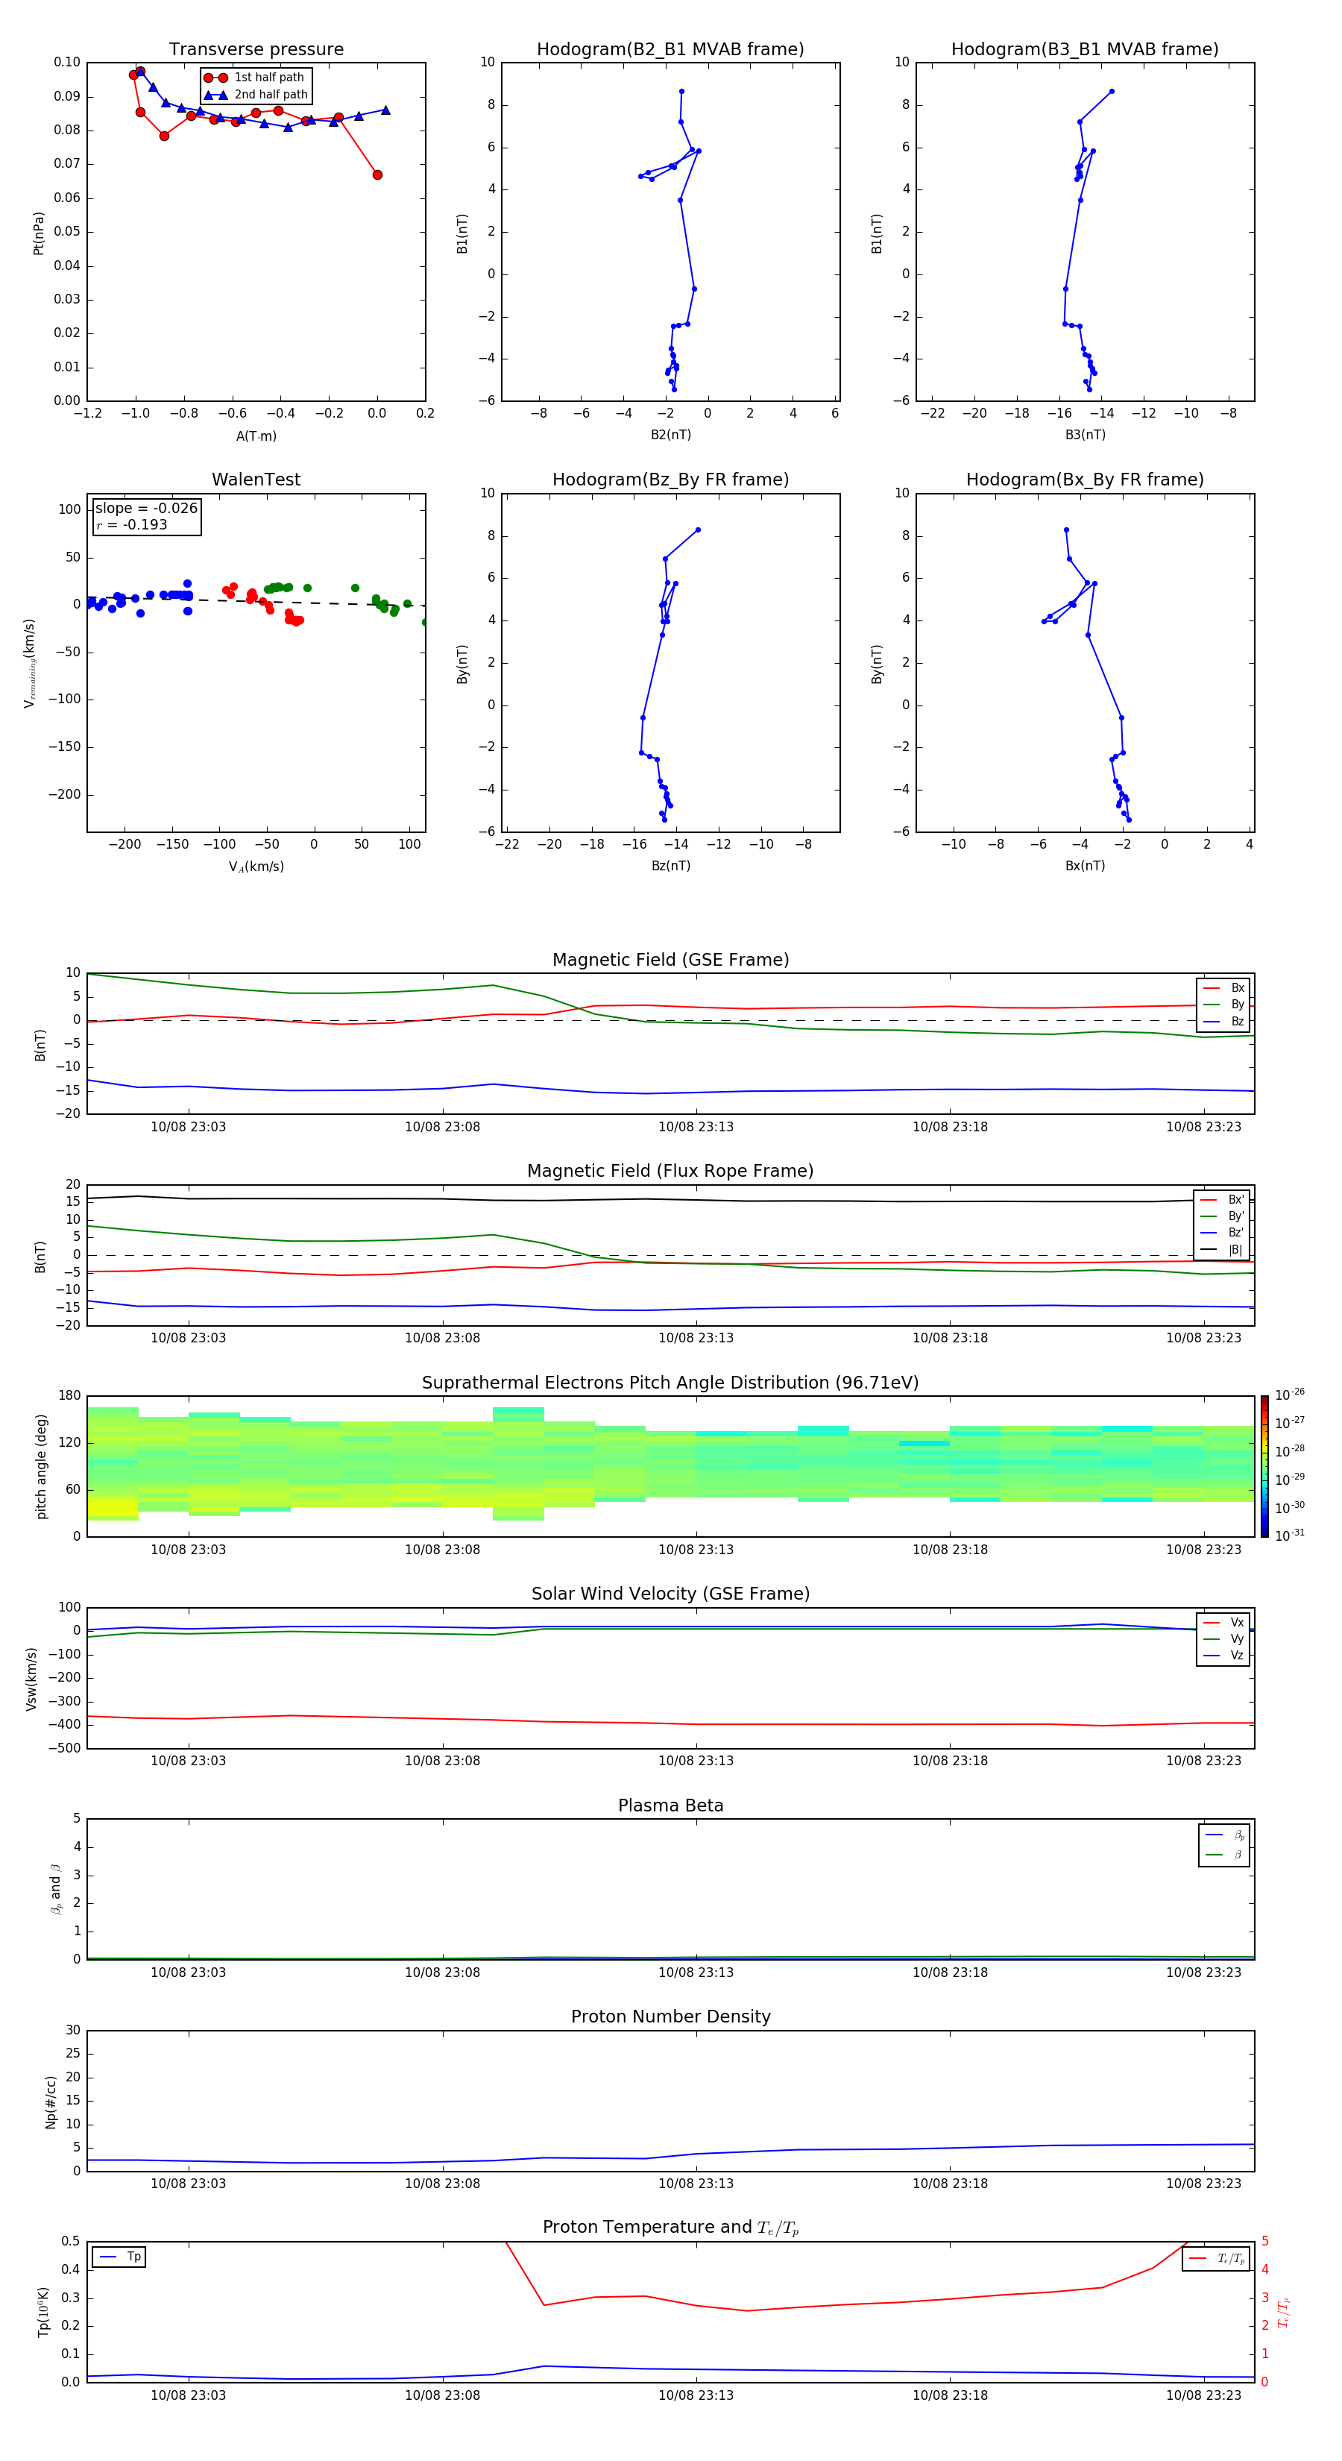
Task: Click '10/08 23:08' tick under GSE Magnetic Field
Action: tap(442, 1128)
